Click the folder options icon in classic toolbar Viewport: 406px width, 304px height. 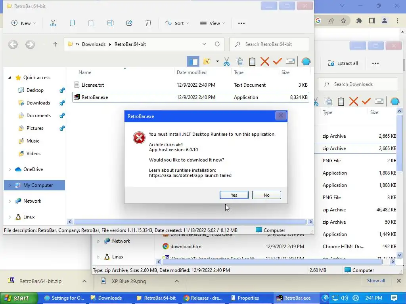point(207,61)
